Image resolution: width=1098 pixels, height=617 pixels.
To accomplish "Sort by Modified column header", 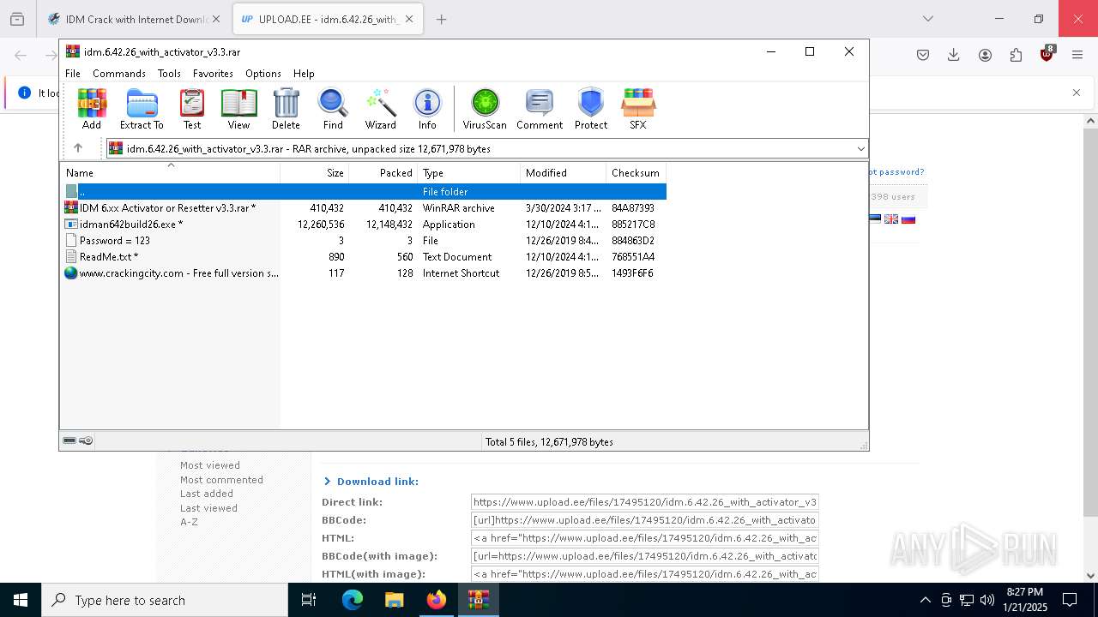I will click(x=564, y=172).
